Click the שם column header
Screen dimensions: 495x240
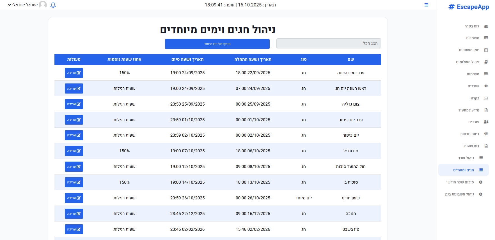(x=351, y=59)
